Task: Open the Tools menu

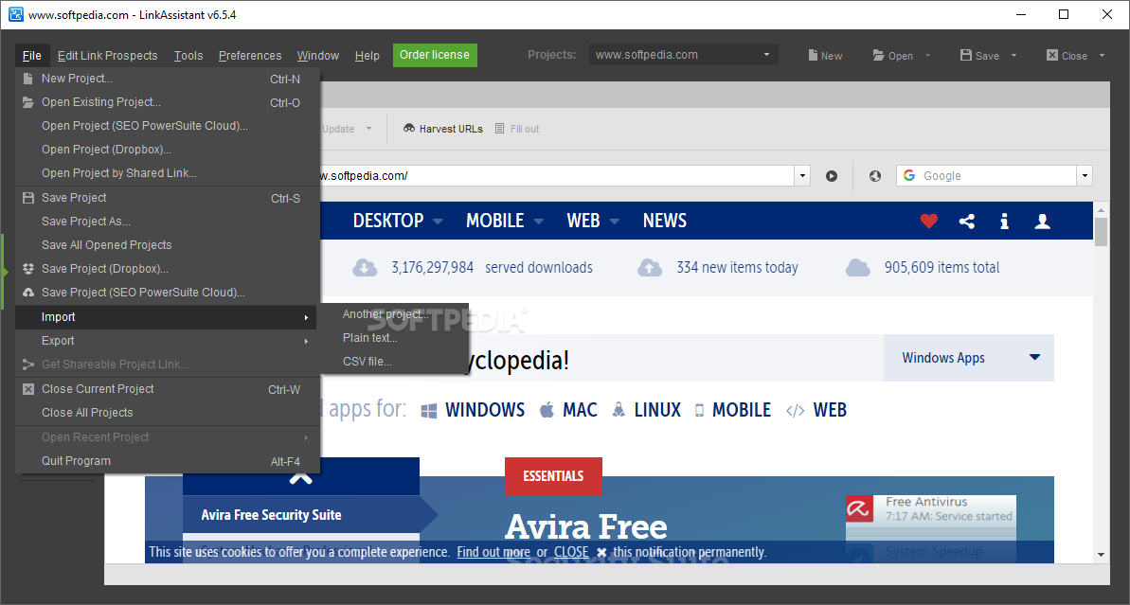Action: [x=188, y=56]
